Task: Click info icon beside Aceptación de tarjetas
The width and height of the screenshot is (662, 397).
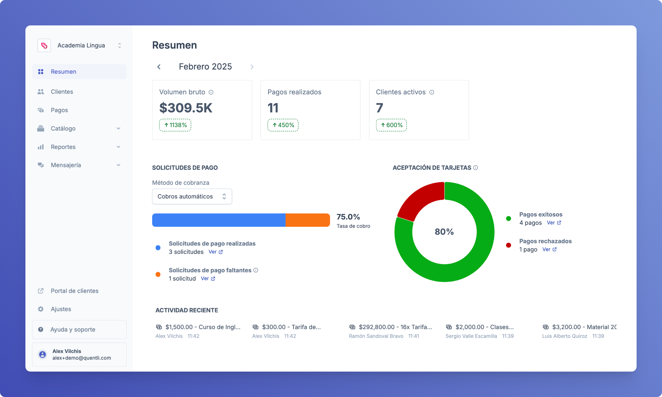Action: coord(476,168)
